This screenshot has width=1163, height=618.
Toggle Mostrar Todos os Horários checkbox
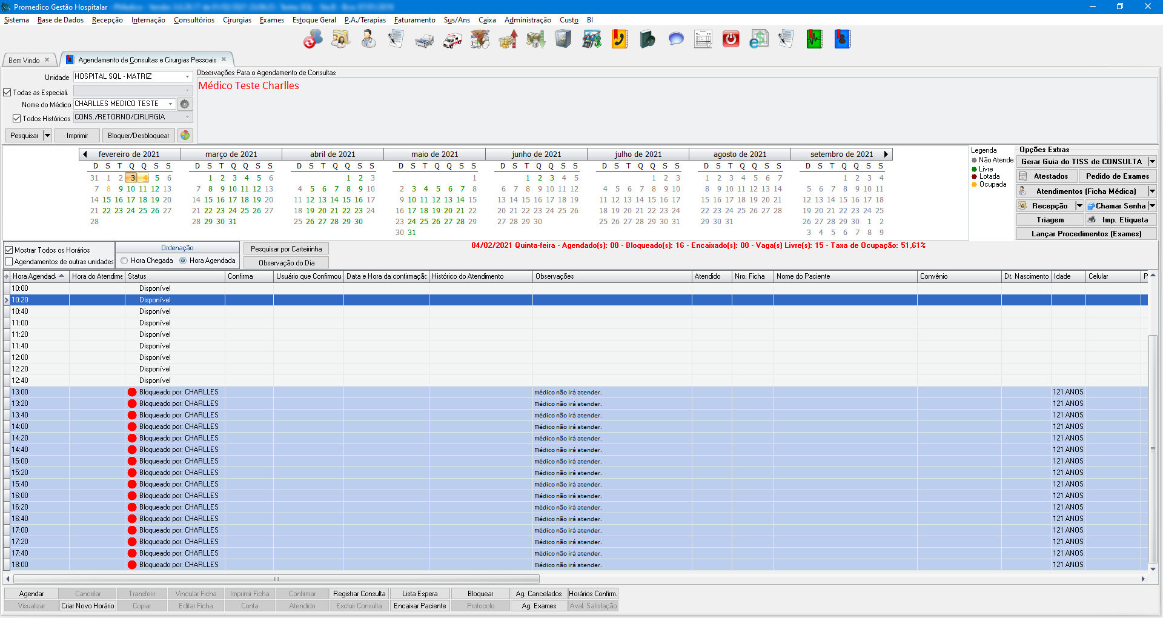[9, 250]
